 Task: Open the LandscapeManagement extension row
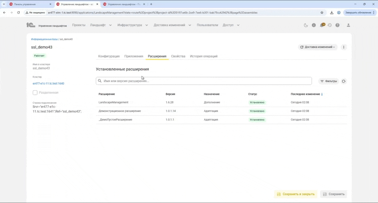pyautogui.click(x=221, y=102)
